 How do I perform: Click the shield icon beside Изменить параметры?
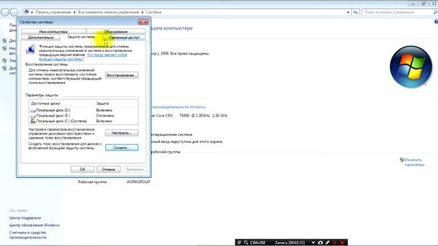pyautogui.click(x=402, y=160)
